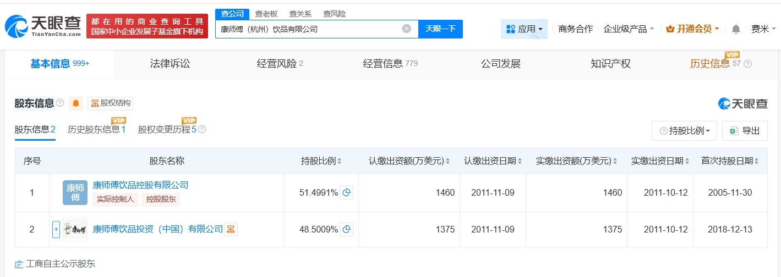Click logo thumbnail of 康师傅饮品投资（中国）有限公司
Viewport: 781px width, 277px height.
coord(75,229)
